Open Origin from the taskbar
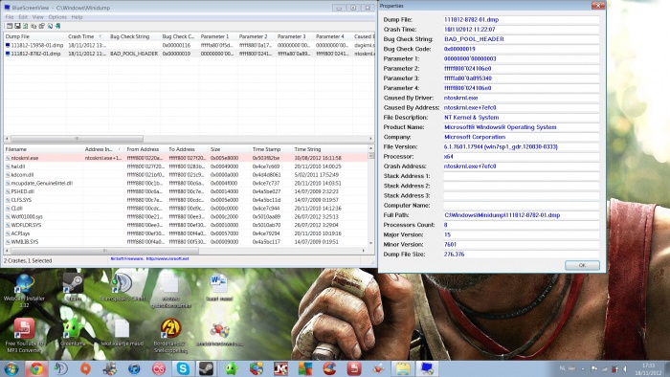 pyautogui.click(x=85, y=368)
